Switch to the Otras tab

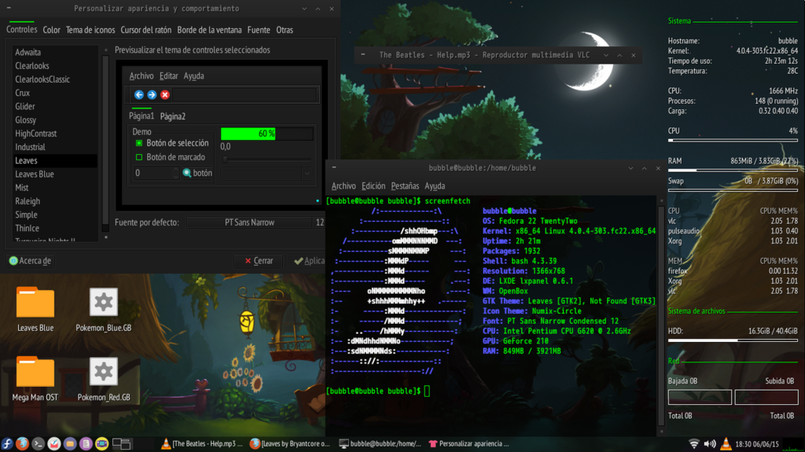[x=285, y=30]
